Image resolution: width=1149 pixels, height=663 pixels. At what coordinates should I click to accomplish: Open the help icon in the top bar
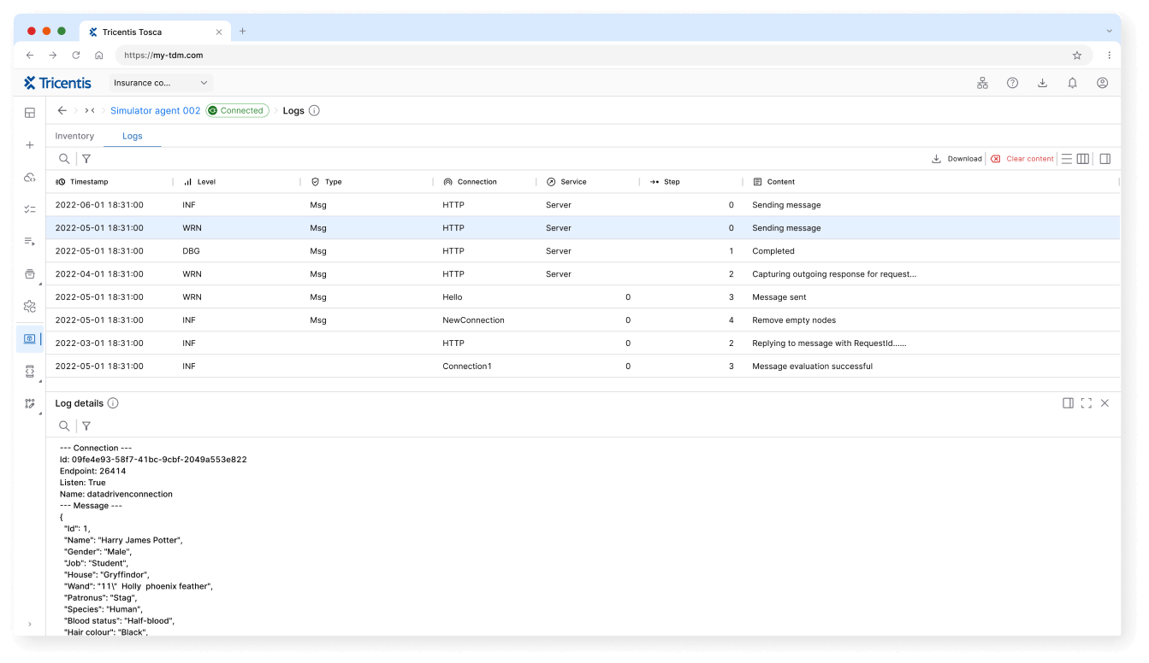1012,83
